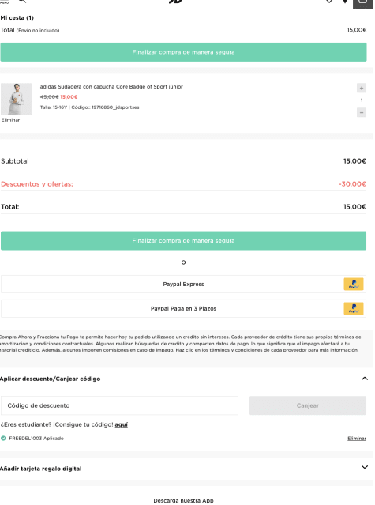This screenshot has height=505, width=375.
Task: Follow the student code 'aquí' link
Action: click(x=122, y=424)
